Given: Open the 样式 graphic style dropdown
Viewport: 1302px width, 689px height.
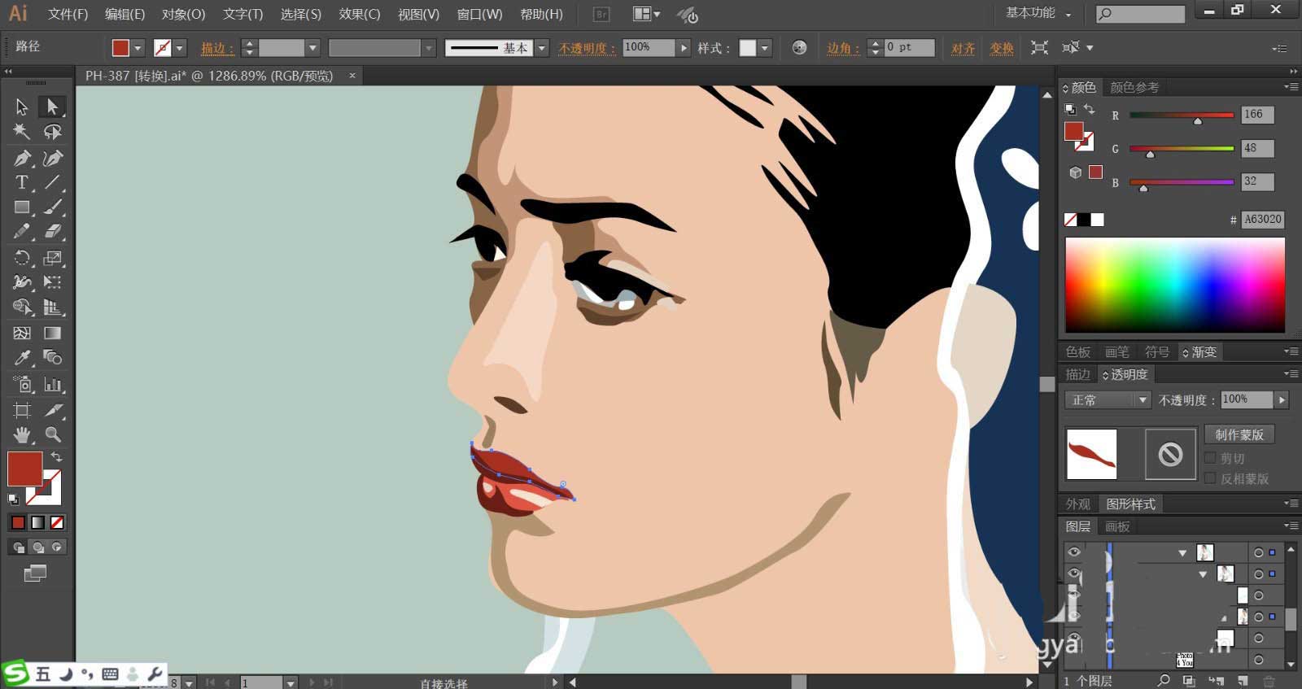Looking at the screenshot, I should tap(765, 48).
